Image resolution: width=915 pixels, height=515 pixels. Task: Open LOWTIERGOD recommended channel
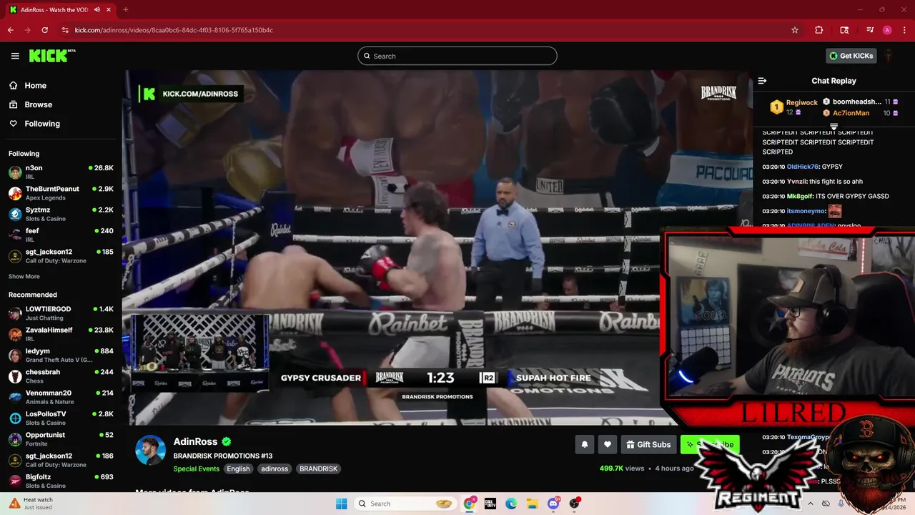coord(61,313)
